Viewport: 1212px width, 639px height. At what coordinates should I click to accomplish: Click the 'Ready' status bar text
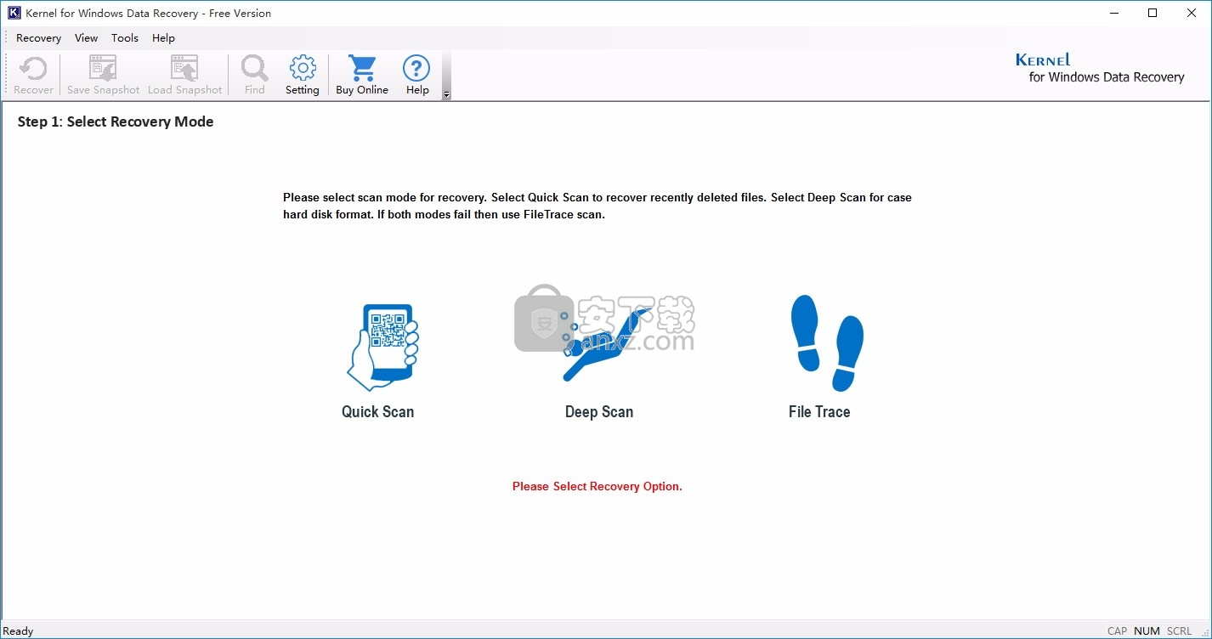[19, 631]
